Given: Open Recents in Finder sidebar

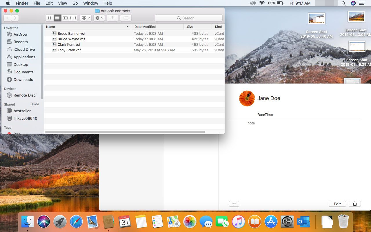Looking at the screenshot, I should coord(21,42).
